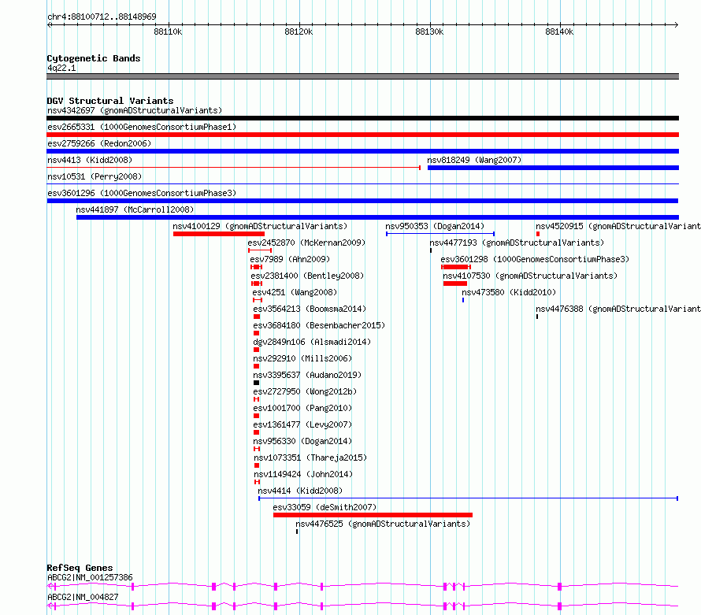The height and width of the screenshot is (615, 701).
Task: Click the red esv2665331 variant bar
Action: 362,135
